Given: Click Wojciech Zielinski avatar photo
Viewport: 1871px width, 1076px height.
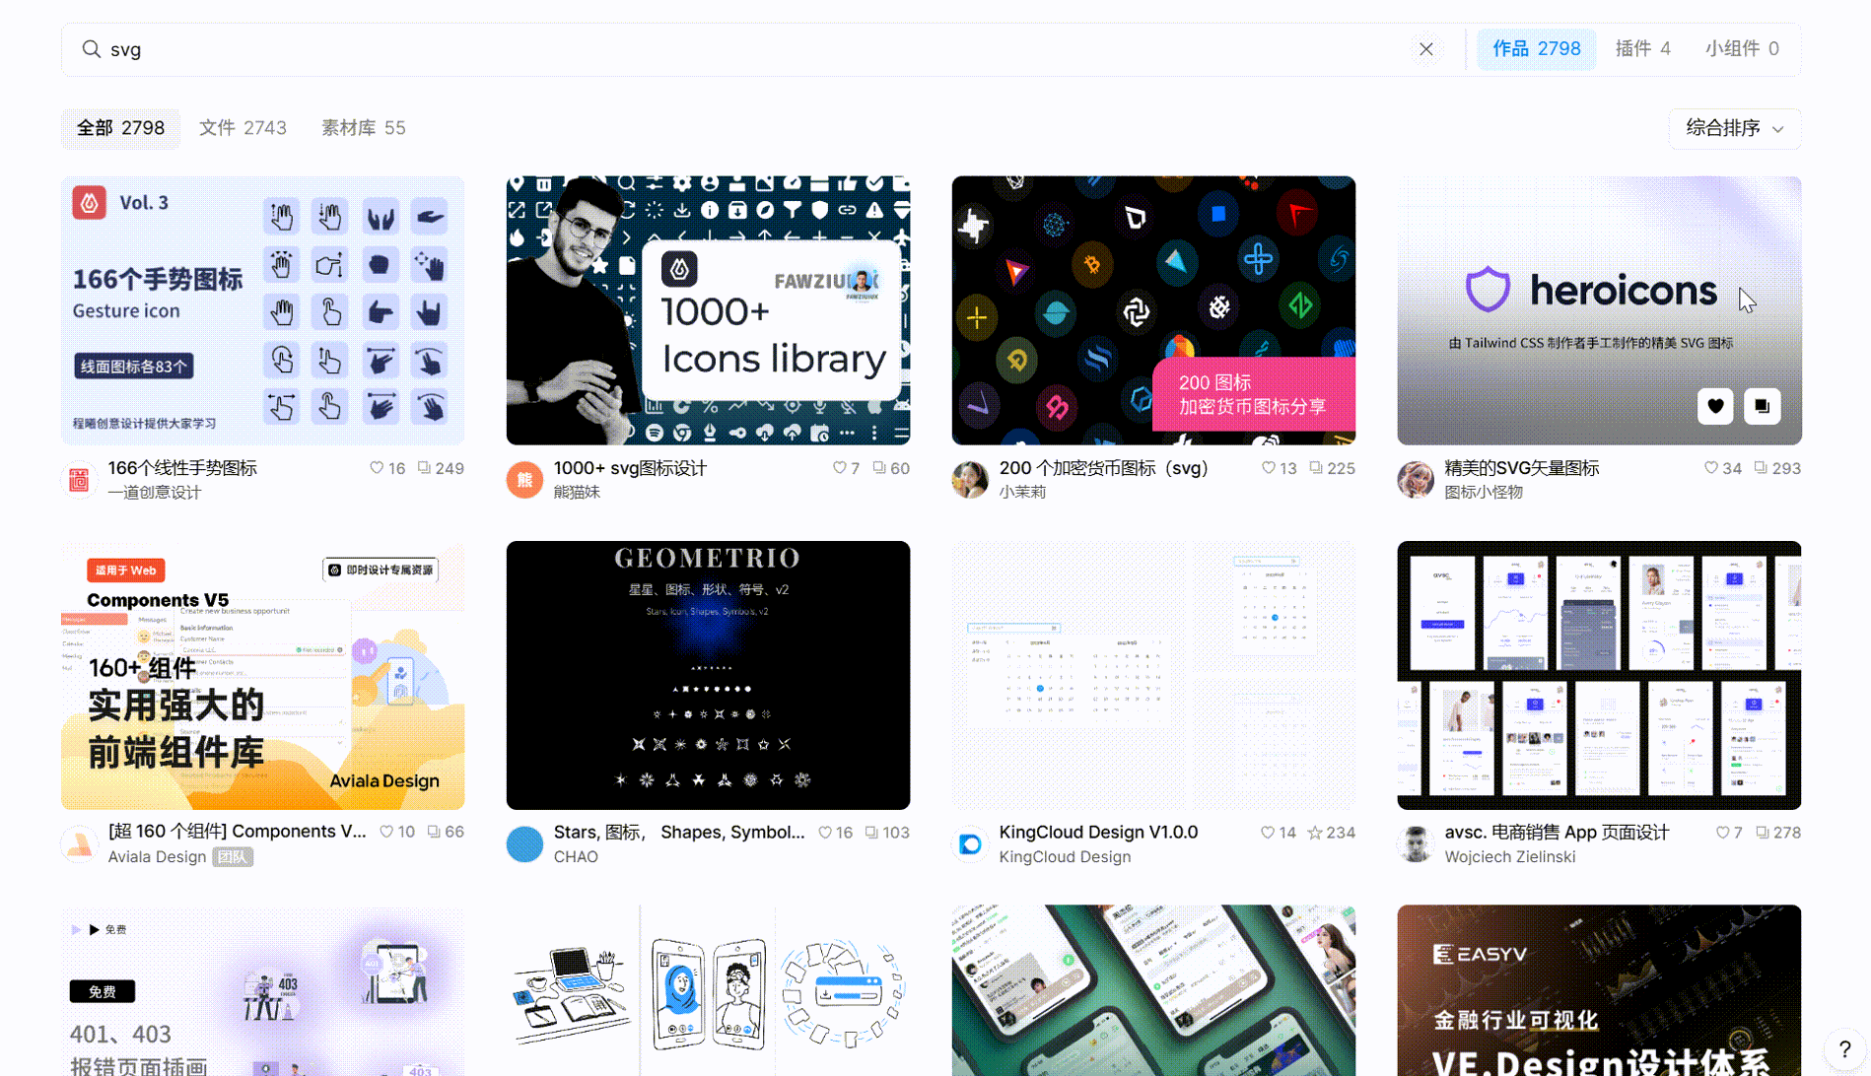Looking at the screenshot, I should 1416,844.
